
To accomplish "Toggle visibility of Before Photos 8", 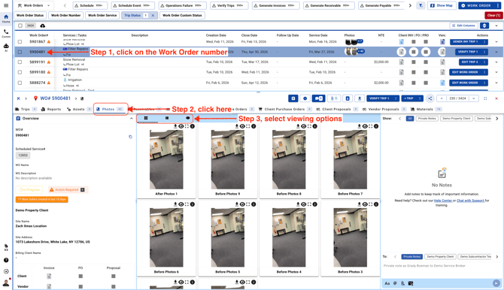I will 303,126.
